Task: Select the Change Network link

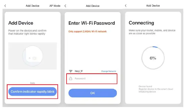Action: [108, 71]
